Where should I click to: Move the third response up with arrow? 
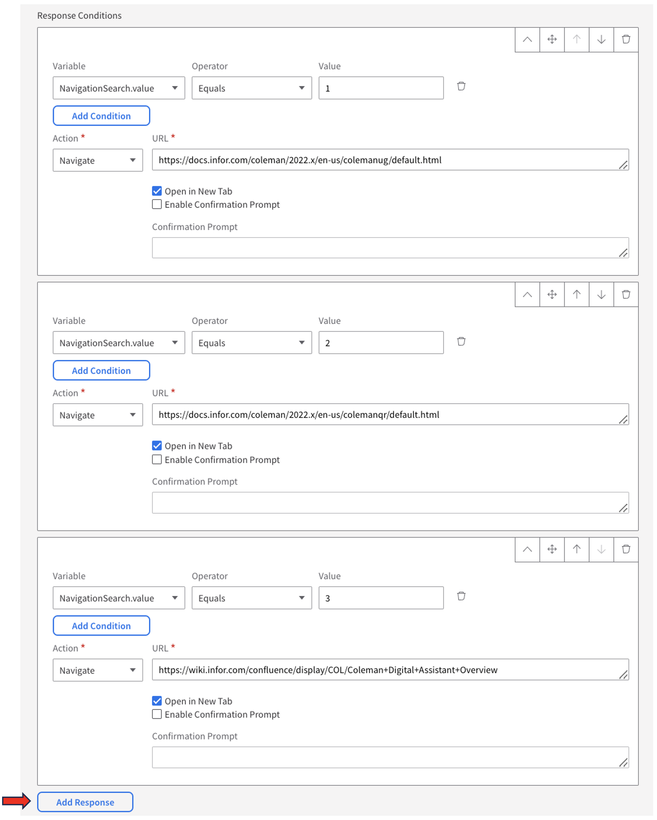tap(577, 549)
